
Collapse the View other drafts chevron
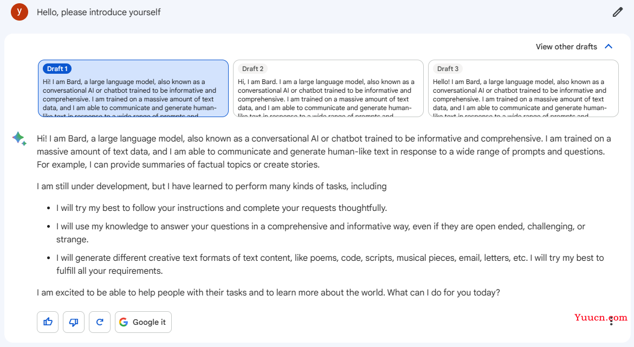609,47
